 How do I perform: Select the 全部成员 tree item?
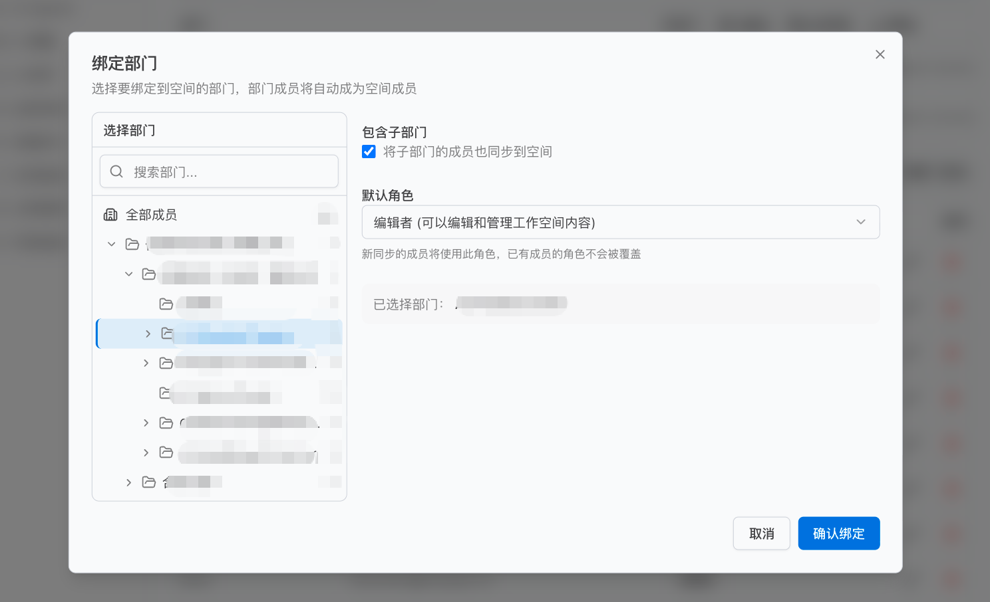coord(152,214)
